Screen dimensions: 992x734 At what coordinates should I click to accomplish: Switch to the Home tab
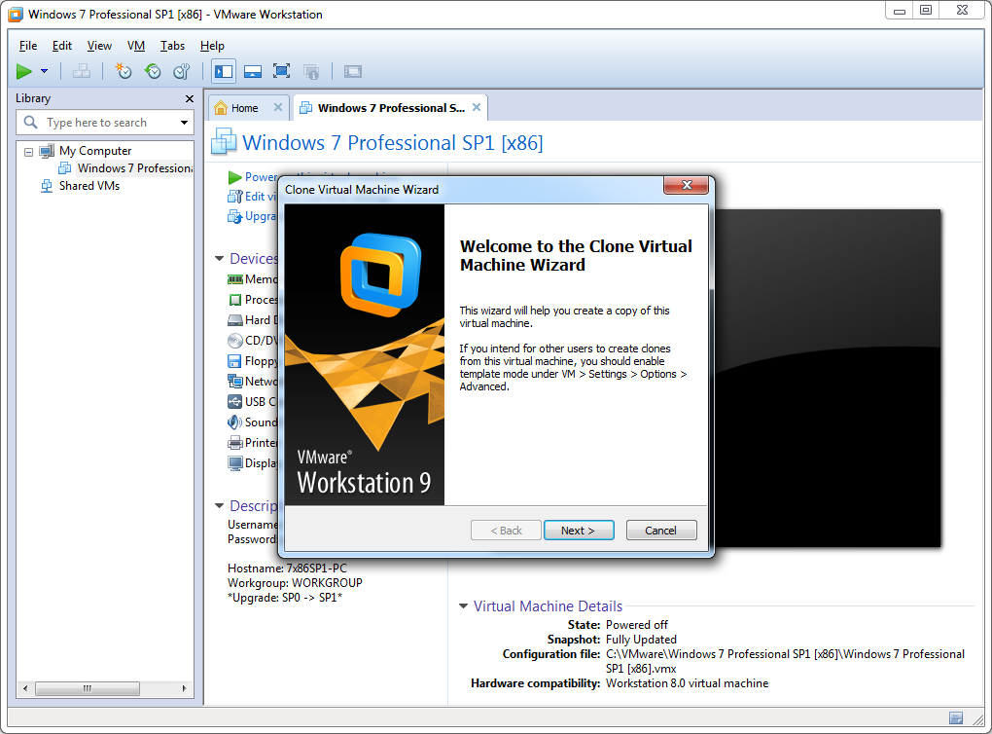(x=244, y=108)
